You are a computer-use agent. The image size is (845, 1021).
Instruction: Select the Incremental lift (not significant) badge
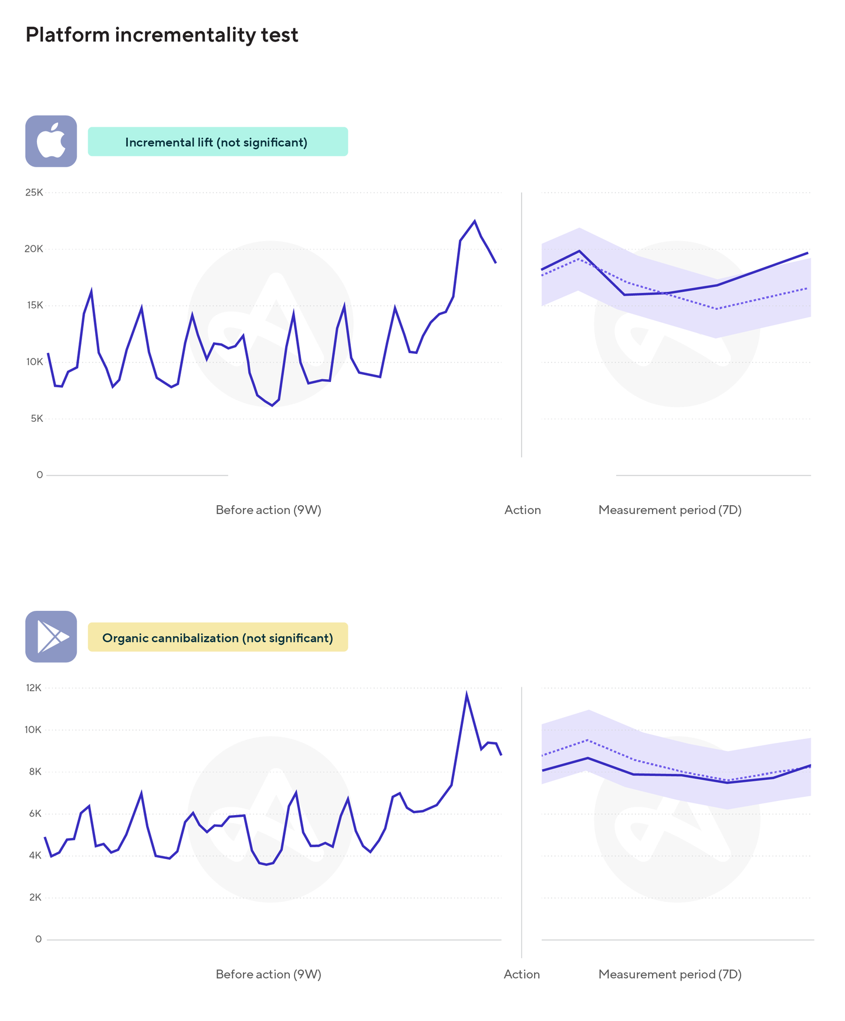(x=218, y=142)
